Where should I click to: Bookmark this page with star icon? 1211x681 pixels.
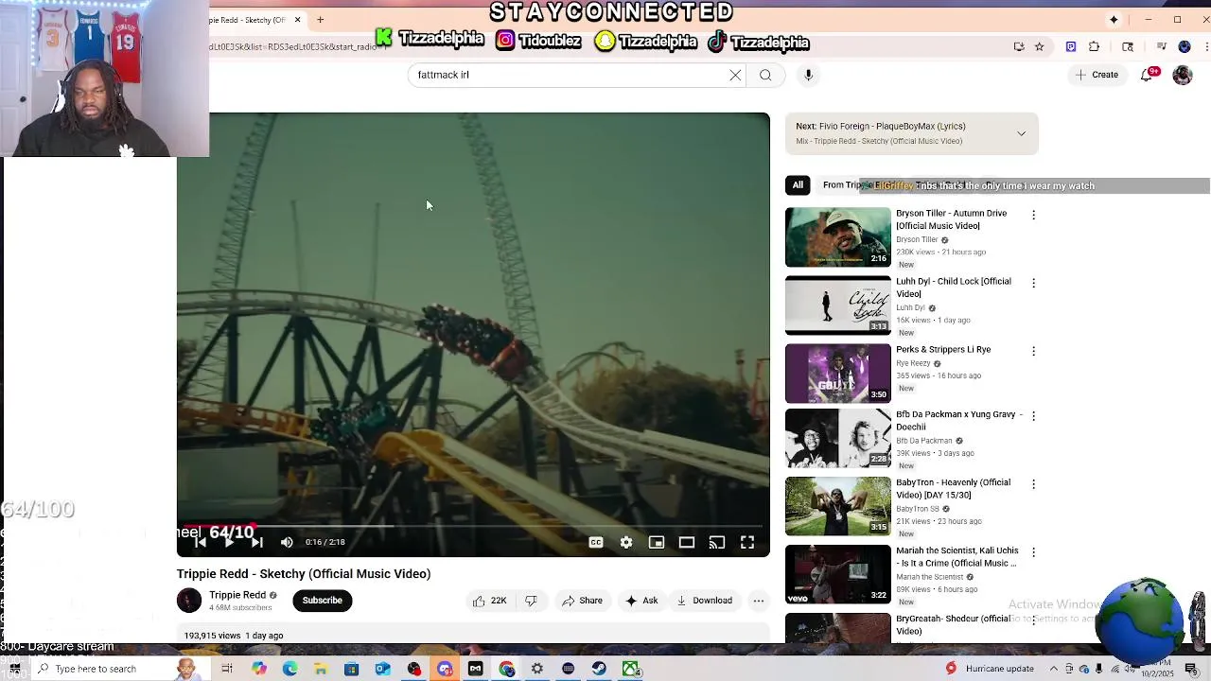pyautogui.click(x=1039, y=46)
